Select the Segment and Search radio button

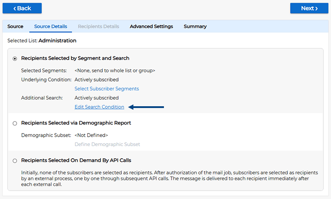coord(15,58)
